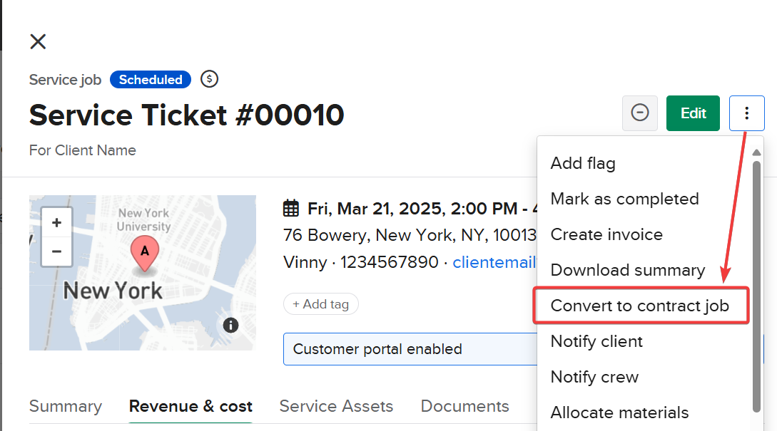The height and width of the screenshot is (431, 777).
Task: Select Add flag from the menu
Action: pyautogui.click(x=583, y=163)
